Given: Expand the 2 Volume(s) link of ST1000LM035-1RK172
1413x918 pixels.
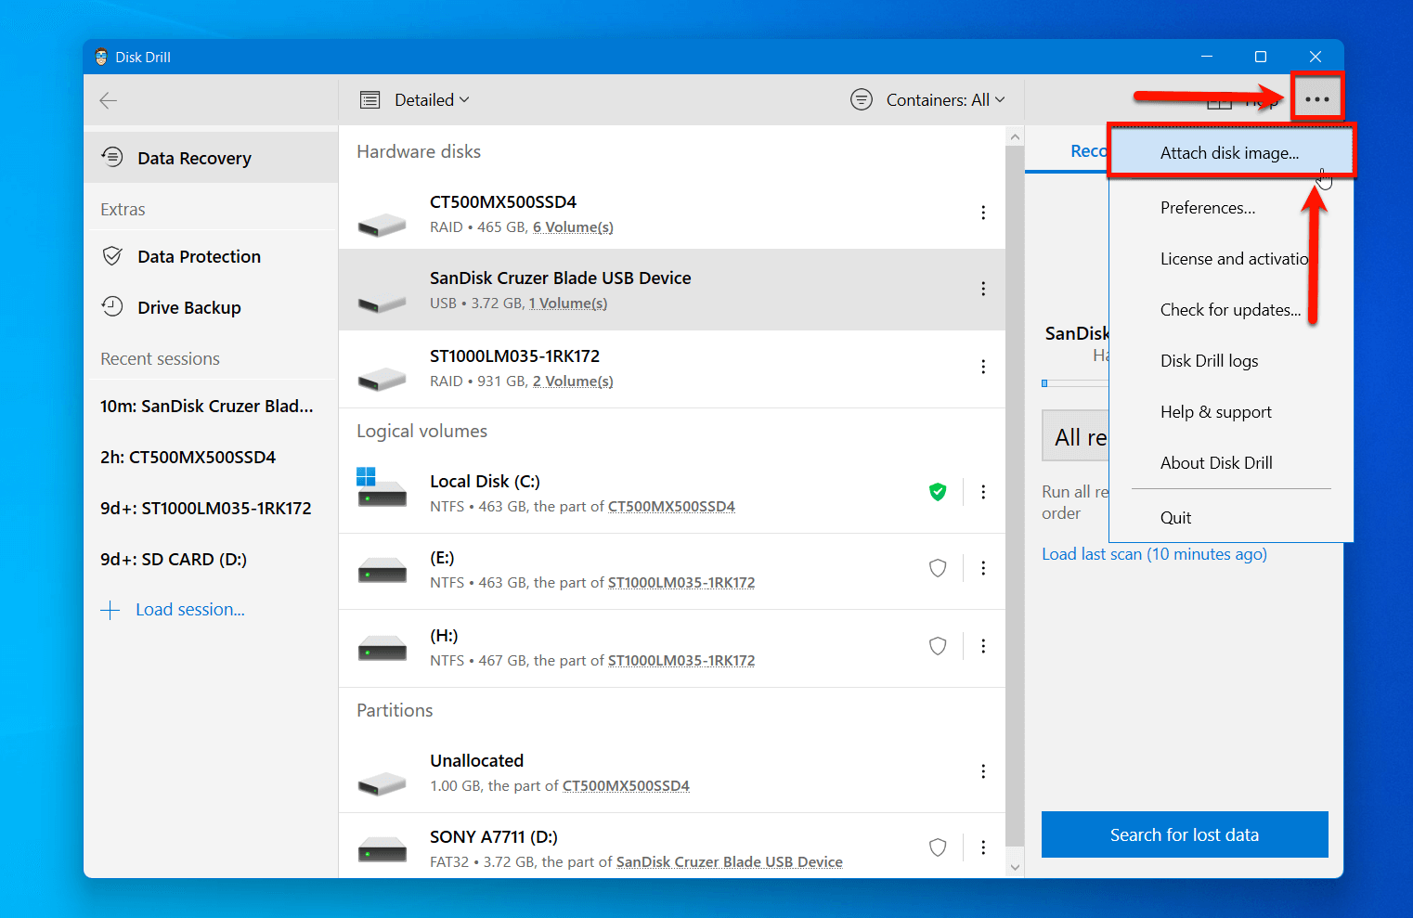Looking at the screenshot, I should (573, 381).
